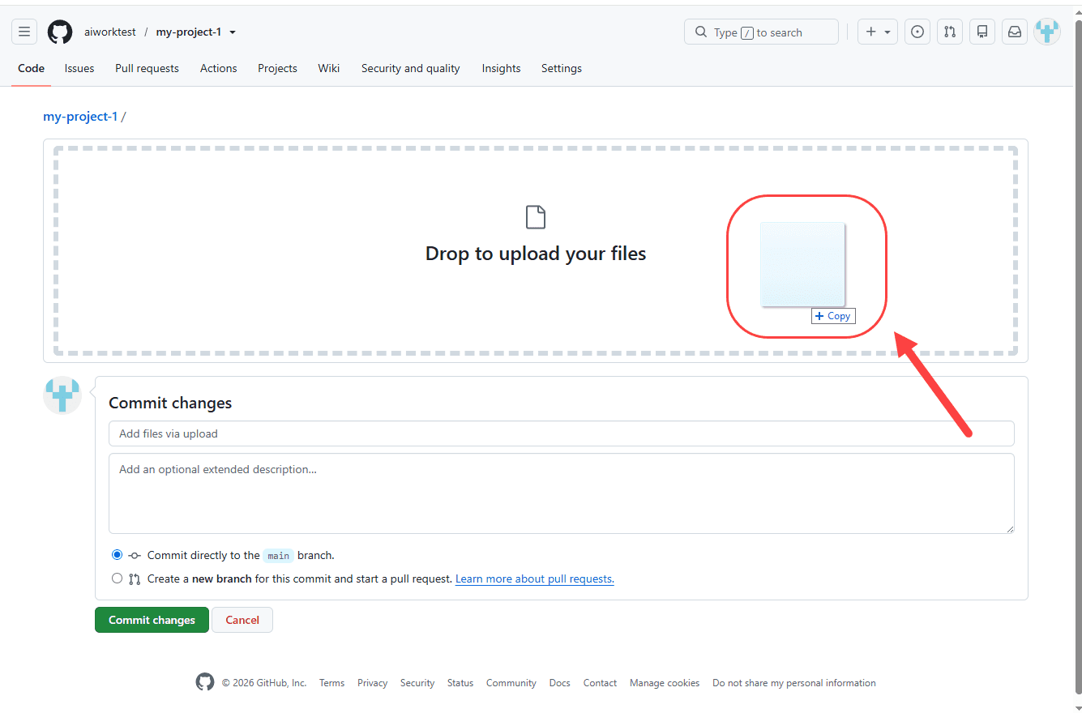Click Manage cookies in the footer
Image resolution: width=1082 pixels, height=713 pixels.
click(665, 683)
